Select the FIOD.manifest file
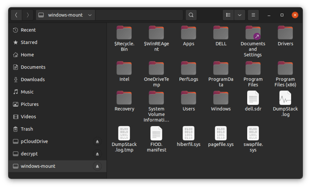 click(x=156, y=139)
